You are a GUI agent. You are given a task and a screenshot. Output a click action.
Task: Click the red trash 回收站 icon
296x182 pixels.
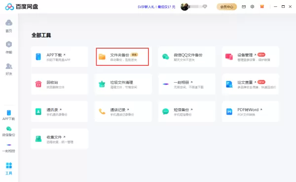coord(38,84)
